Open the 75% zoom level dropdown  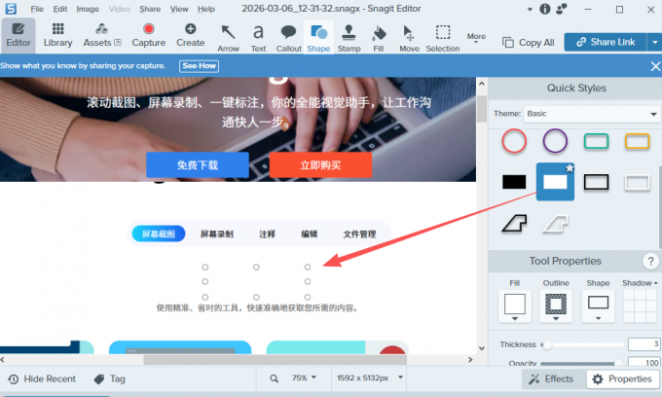pos(304,378)
